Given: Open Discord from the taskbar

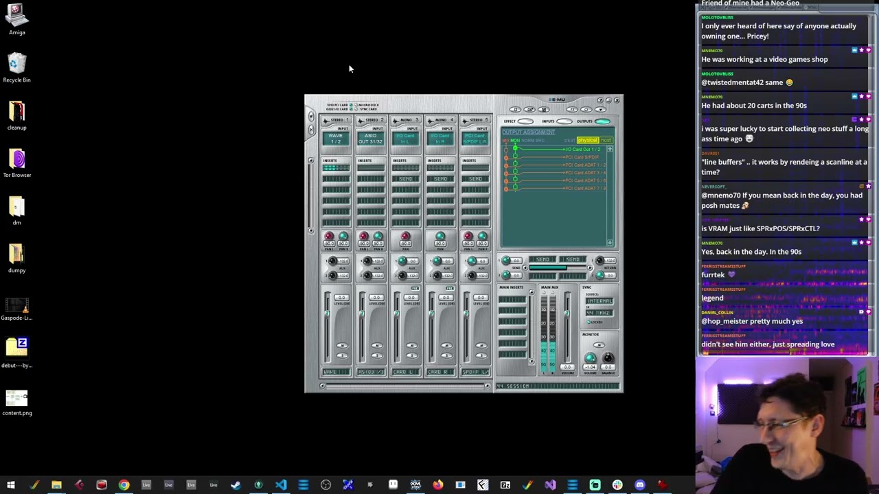Looking at the screenshot, I should (639, 485).
